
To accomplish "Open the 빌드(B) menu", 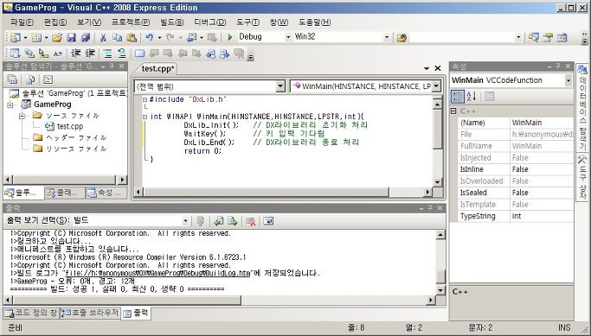I will click(172, 22).
